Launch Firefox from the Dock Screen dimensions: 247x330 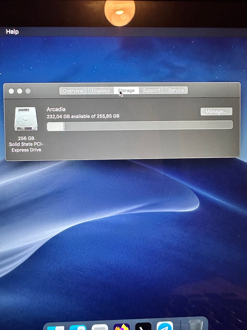point(121,327)
